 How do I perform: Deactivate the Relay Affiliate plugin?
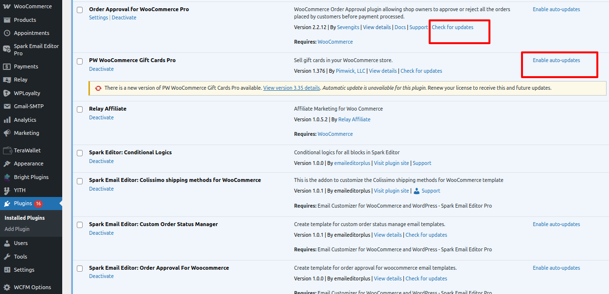(x=101, y=117)
